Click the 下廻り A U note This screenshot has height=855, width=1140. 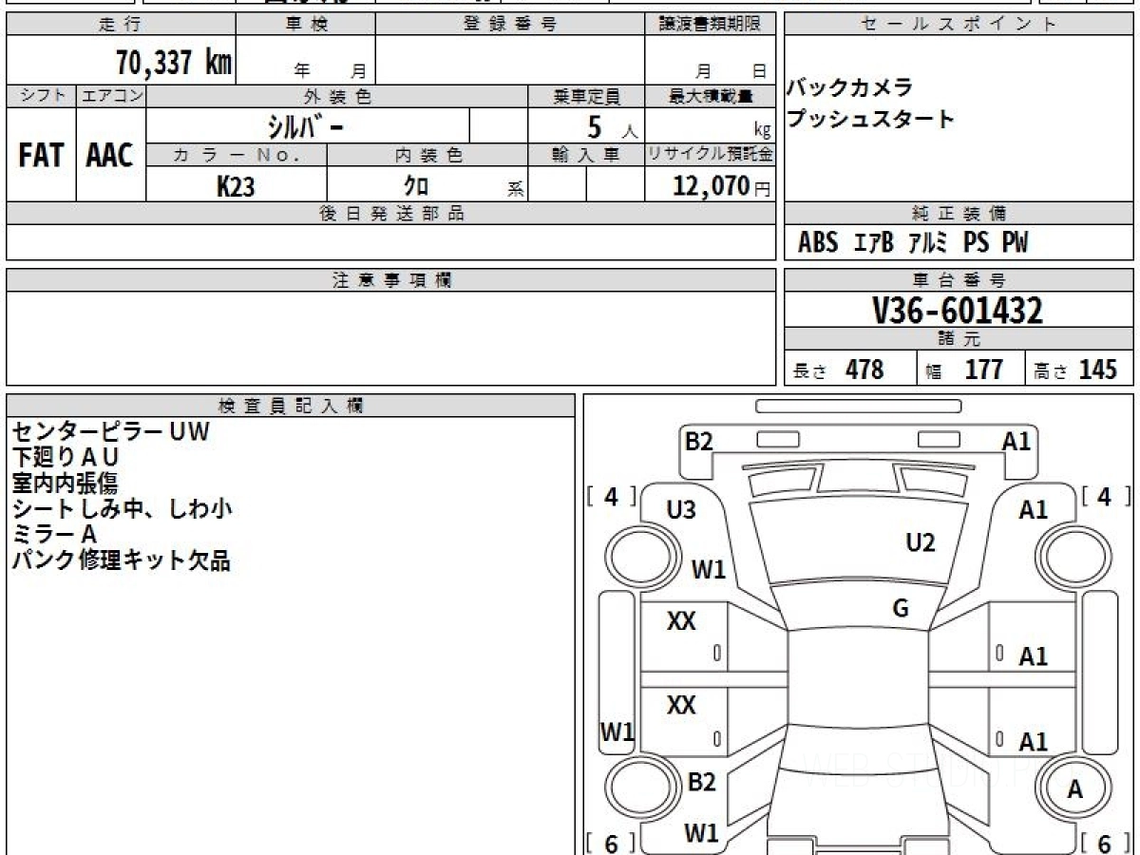point(65,458)
